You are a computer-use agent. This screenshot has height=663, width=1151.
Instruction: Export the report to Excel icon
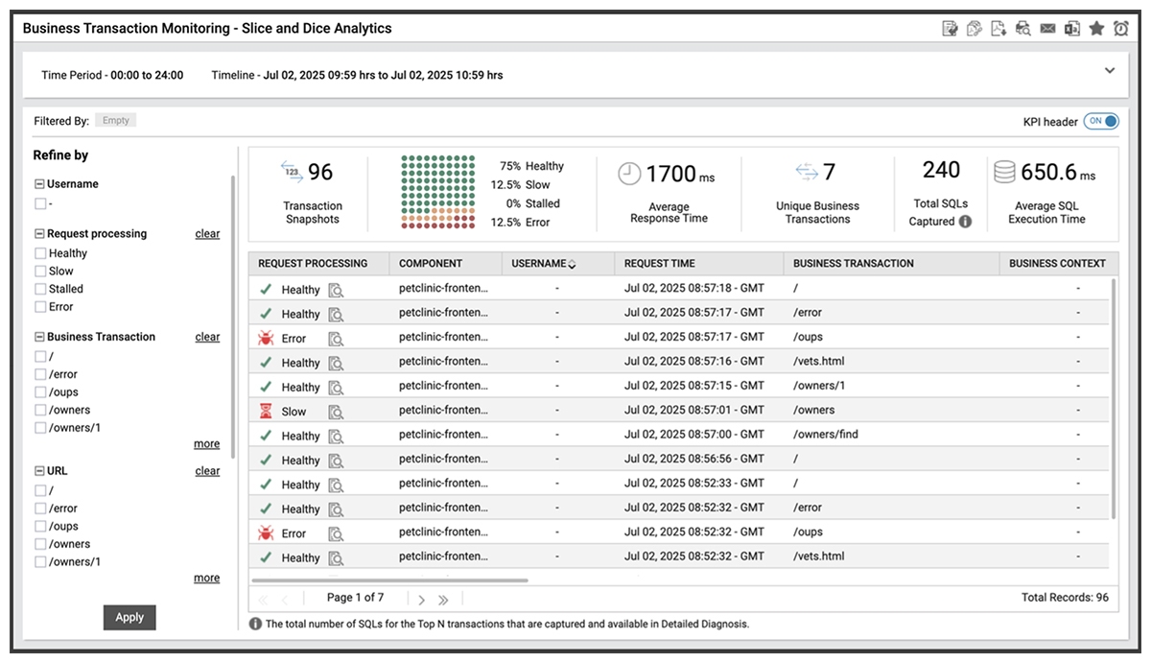click(x=1071, y=29)
